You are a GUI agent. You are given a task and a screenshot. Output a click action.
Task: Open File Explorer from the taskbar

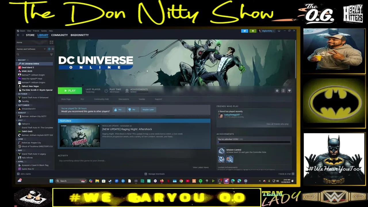[x=97, y=181]
